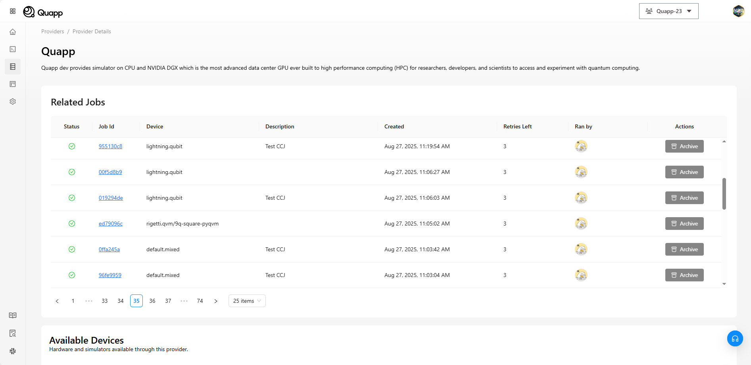Go to previous page arrow
This screenshot has height=365, width=751.
[x=57, y=301]
